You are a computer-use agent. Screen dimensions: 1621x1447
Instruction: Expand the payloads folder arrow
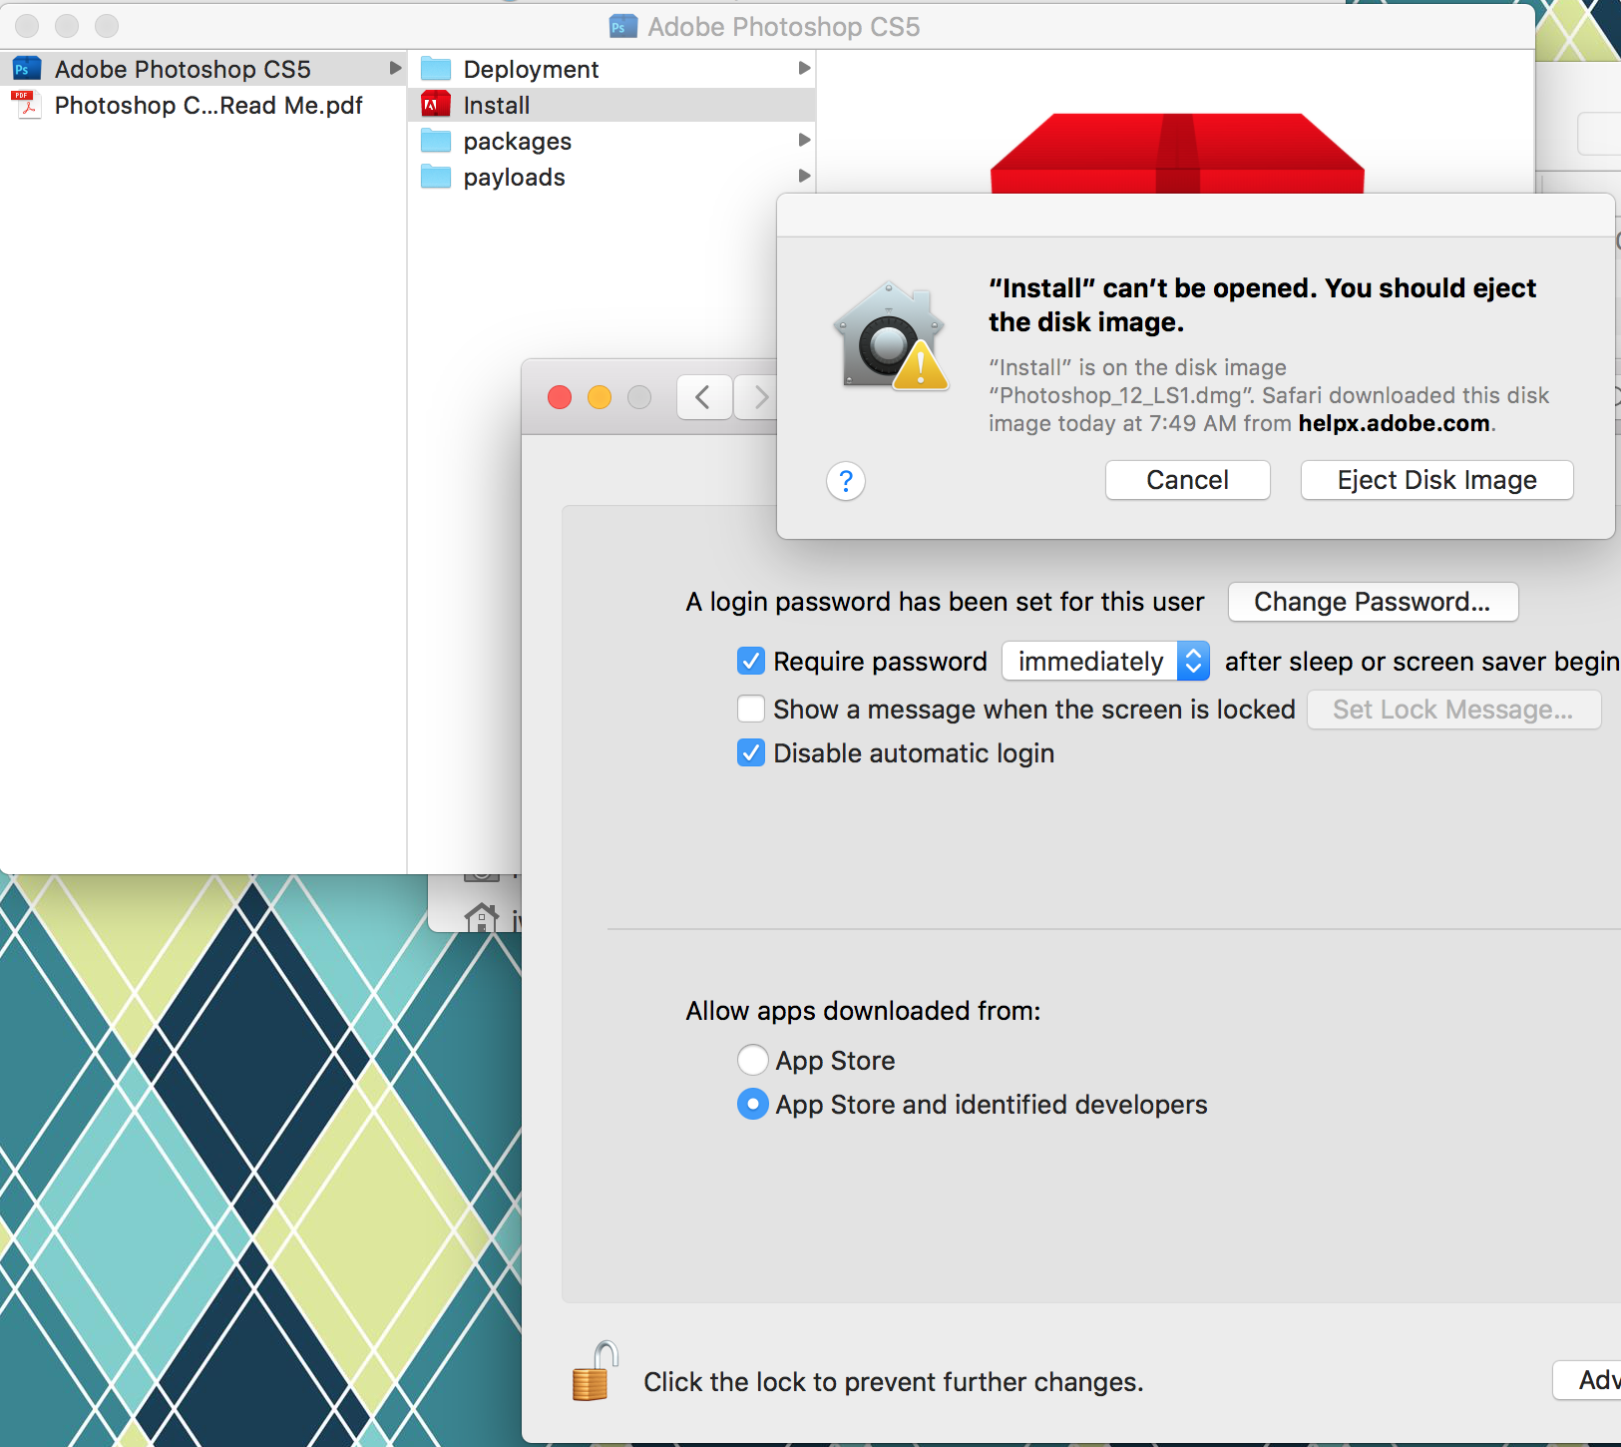pos(804,176)
